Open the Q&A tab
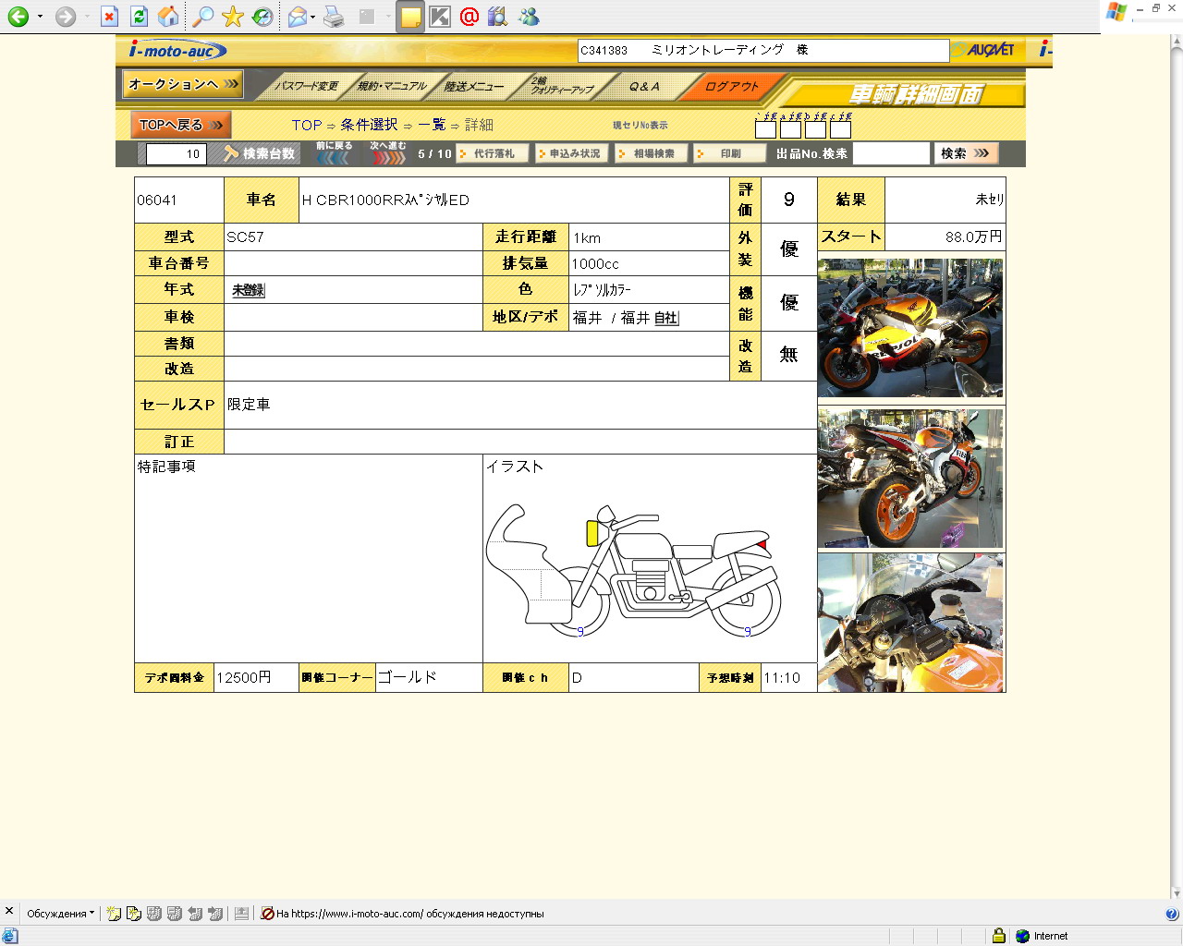Image resolution: width=1183 pixels, height=946 pixels. coord(644,86)
